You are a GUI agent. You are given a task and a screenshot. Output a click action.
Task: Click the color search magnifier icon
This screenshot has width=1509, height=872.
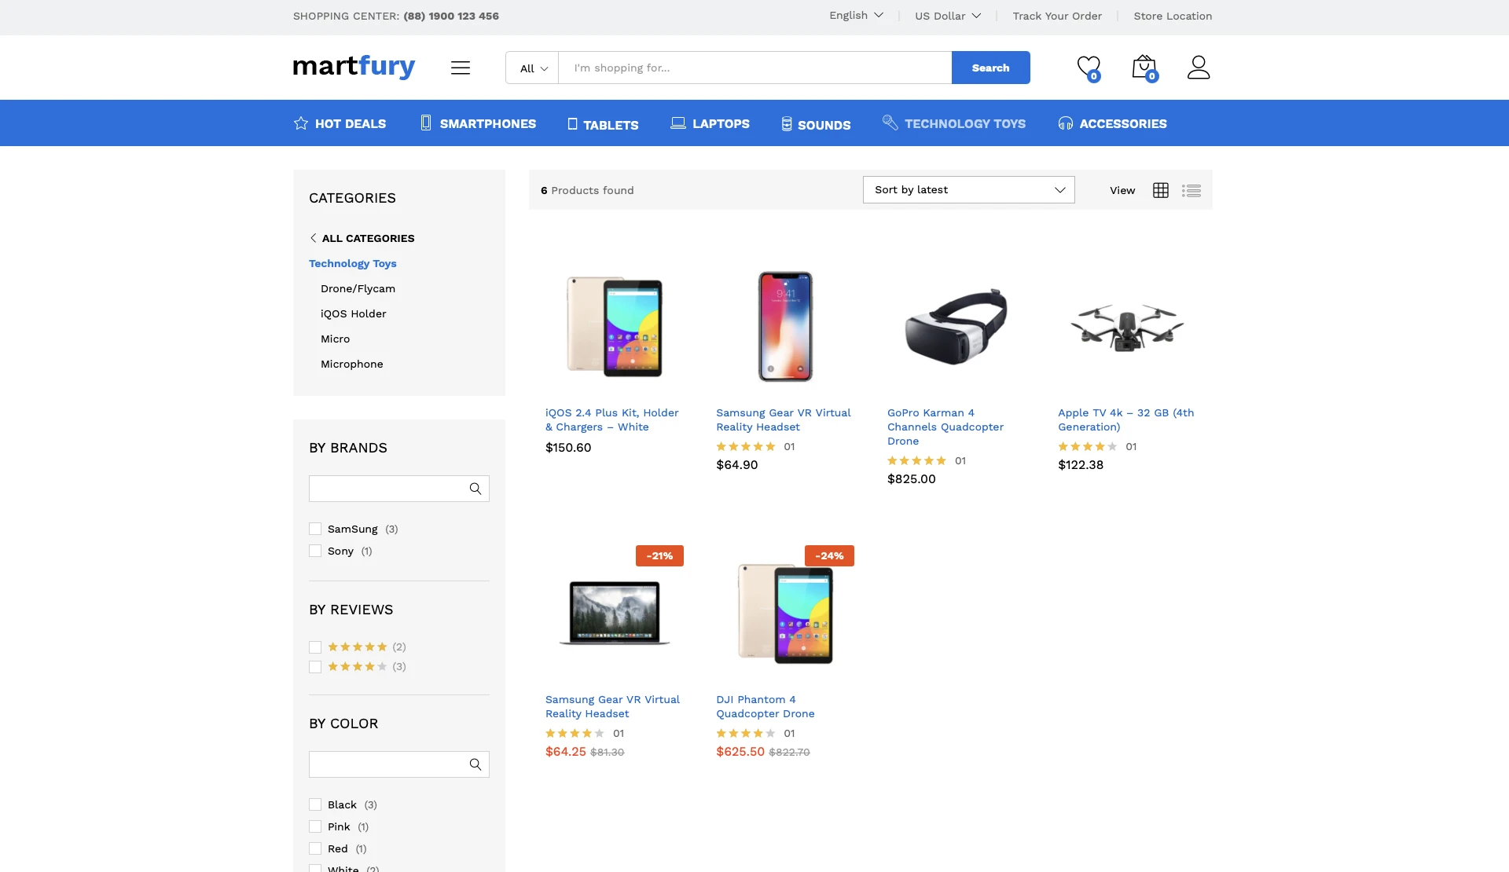(475, 764)
